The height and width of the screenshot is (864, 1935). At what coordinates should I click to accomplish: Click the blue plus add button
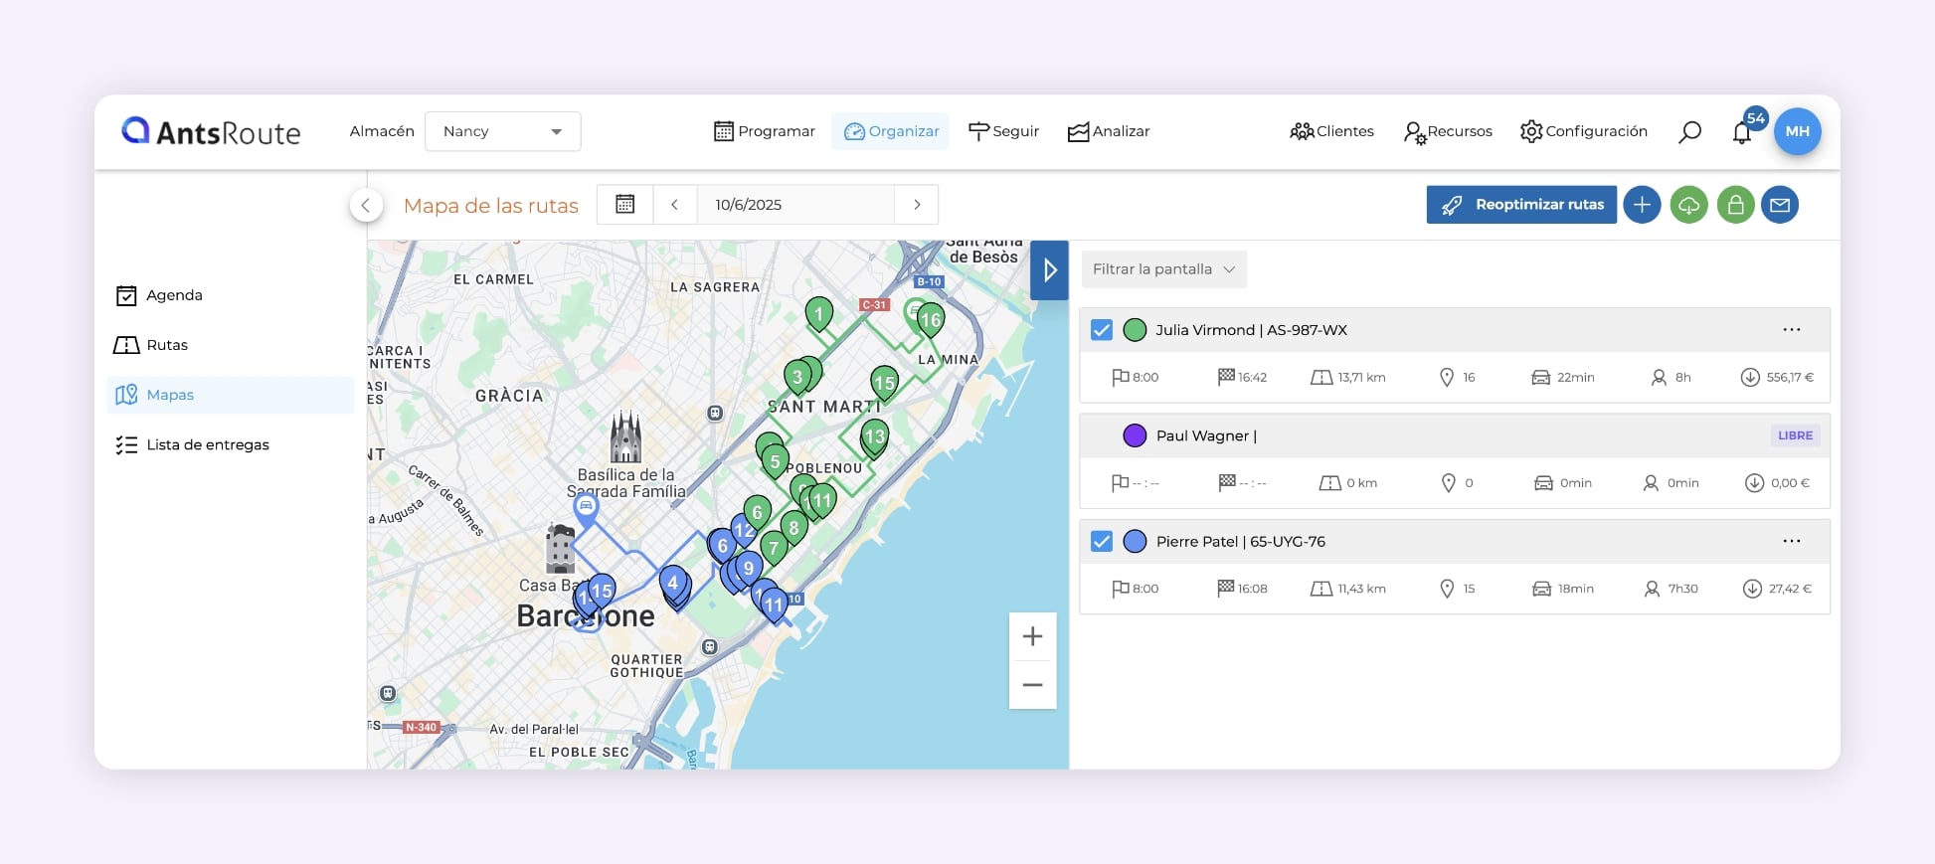1642,205
